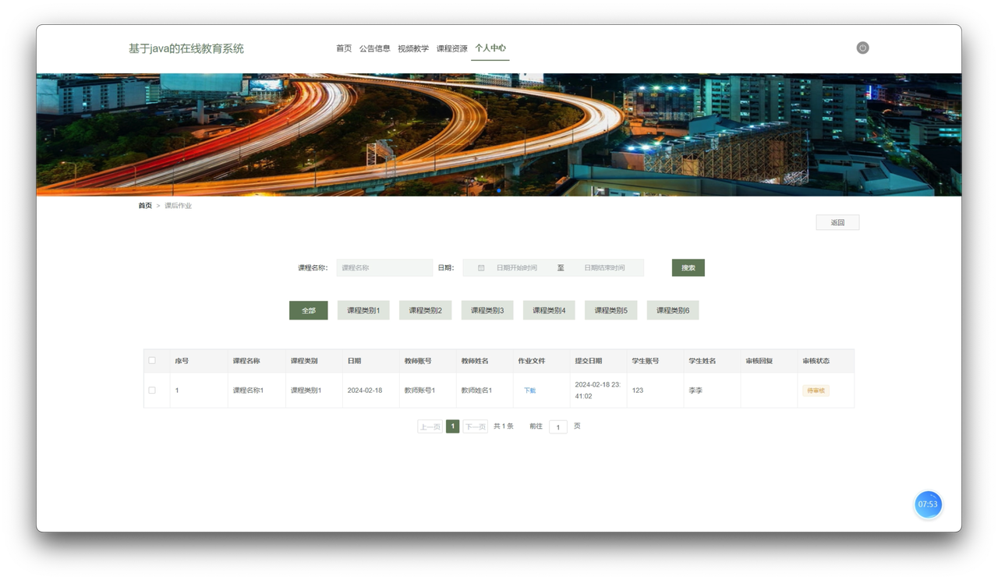The height and width of the screenshot is (580, 998).
Task: Click the 待审核 review status tag
Action: pyautogui.click(x=816, y=390)
